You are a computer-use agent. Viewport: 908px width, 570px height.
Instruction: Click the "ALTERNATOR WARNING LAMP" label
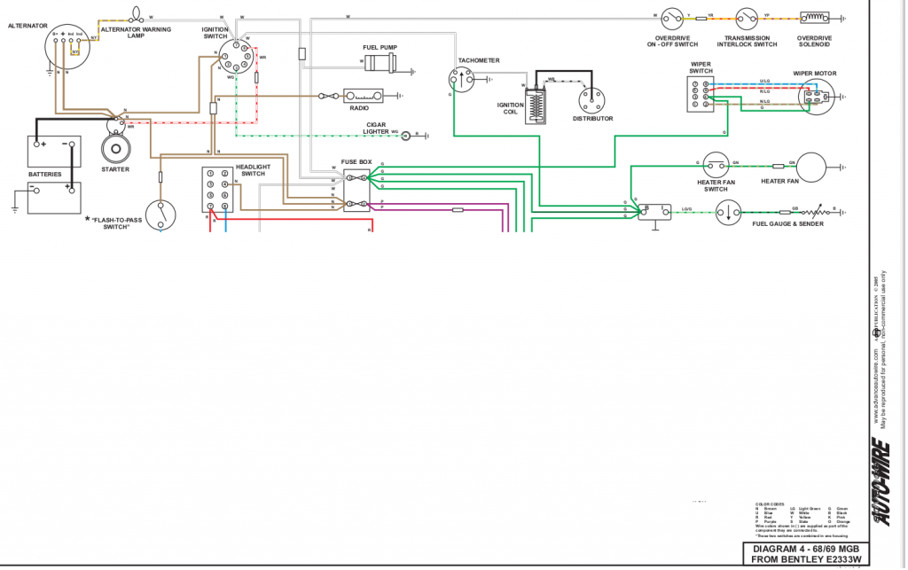(x=136, y=33)
